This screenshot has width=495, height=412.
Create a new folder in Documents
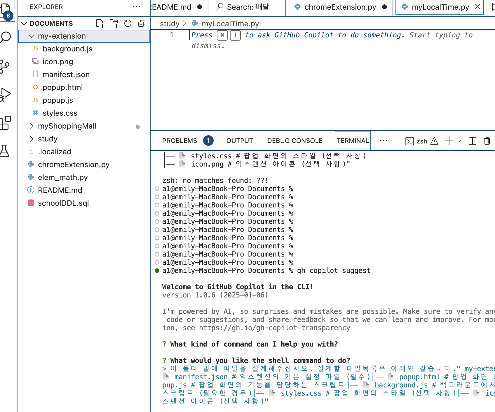coord(114,23)
